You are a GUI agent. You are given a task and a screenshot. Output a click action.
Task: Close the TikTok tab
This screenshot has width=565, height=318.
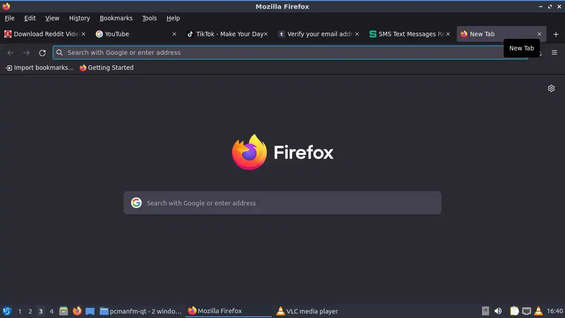tap(266, 34)
